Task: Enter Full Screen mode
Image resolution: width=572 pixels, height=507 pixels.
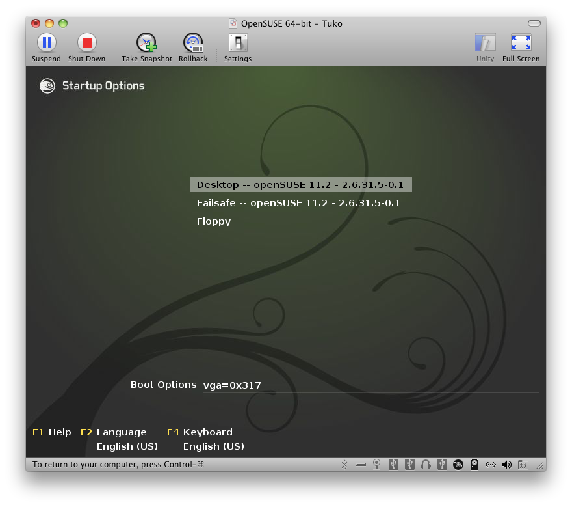Action: (x=521, y=48)
